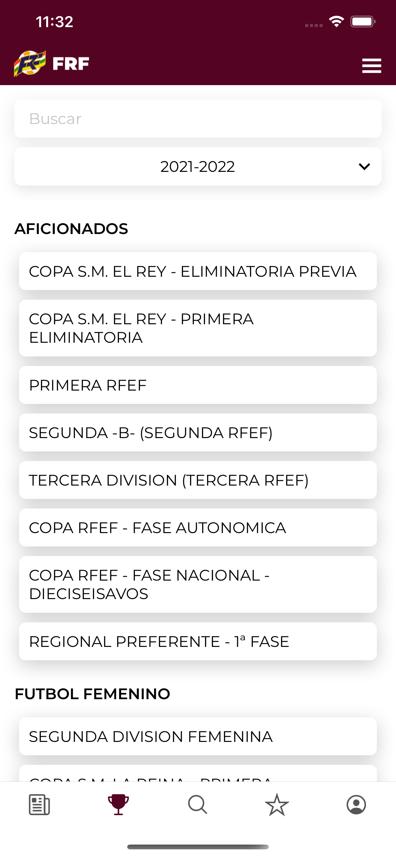
Task: Tap the FRF logo
Action: click(x=52, y=63)
